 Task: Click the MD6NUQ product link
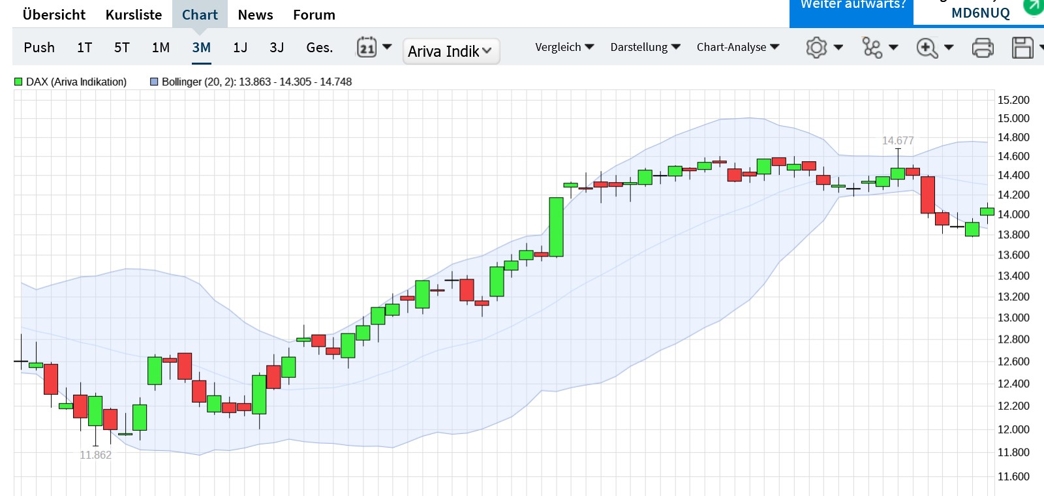coord(980,13)
